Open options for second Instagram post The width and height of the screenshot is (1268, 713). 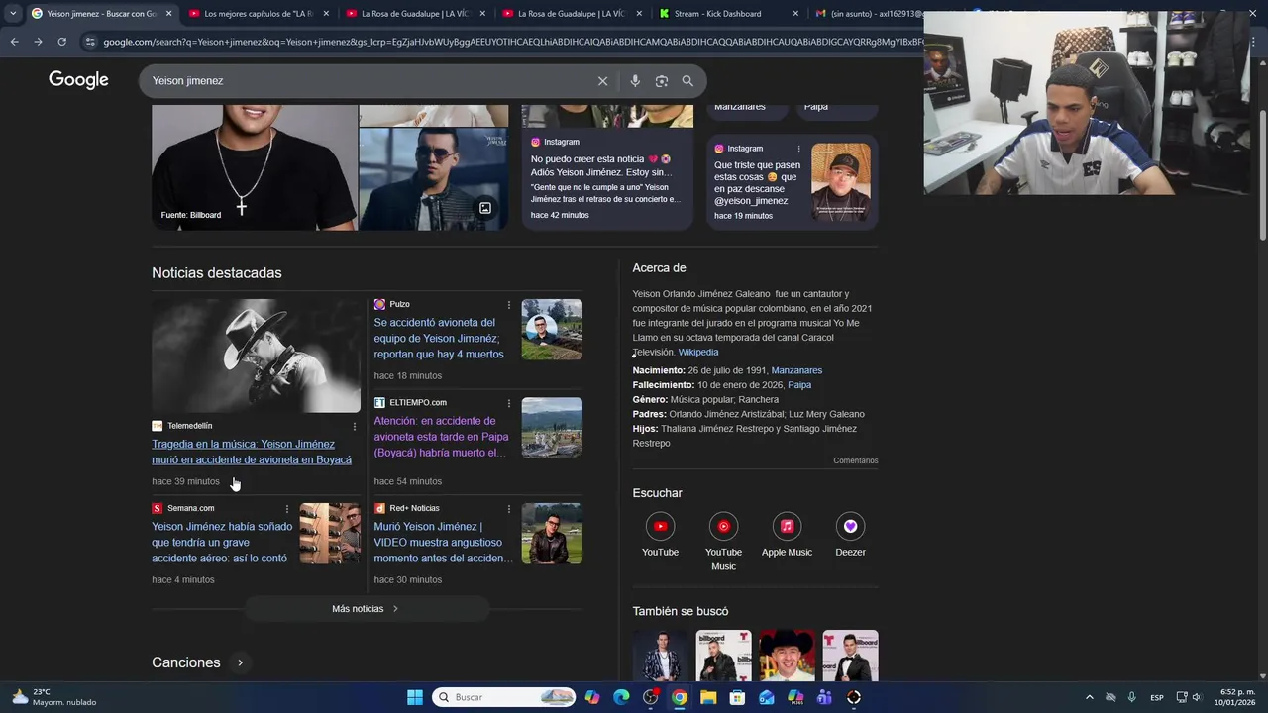tap(798, 149)
